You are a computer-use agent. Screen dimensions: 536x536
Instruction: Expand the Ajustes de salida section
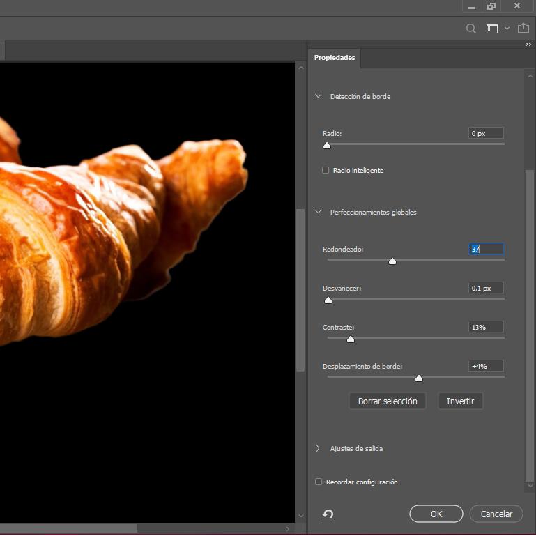(319, 448)
